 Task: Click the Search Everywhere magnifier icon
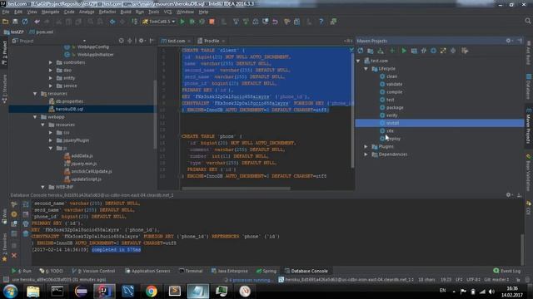(x=527, y=22)
